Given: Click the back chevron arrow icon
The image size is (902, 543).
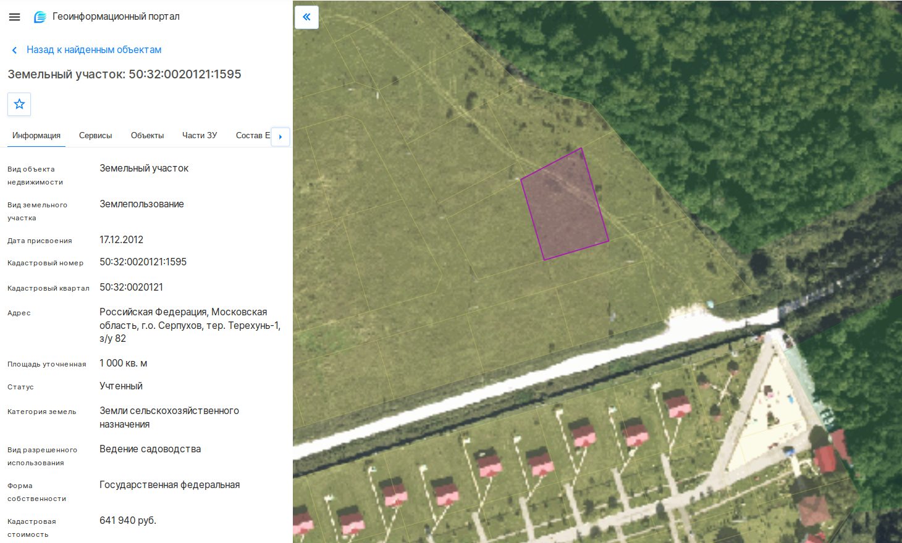Looking at the screenshot, I should pos(14,50).
